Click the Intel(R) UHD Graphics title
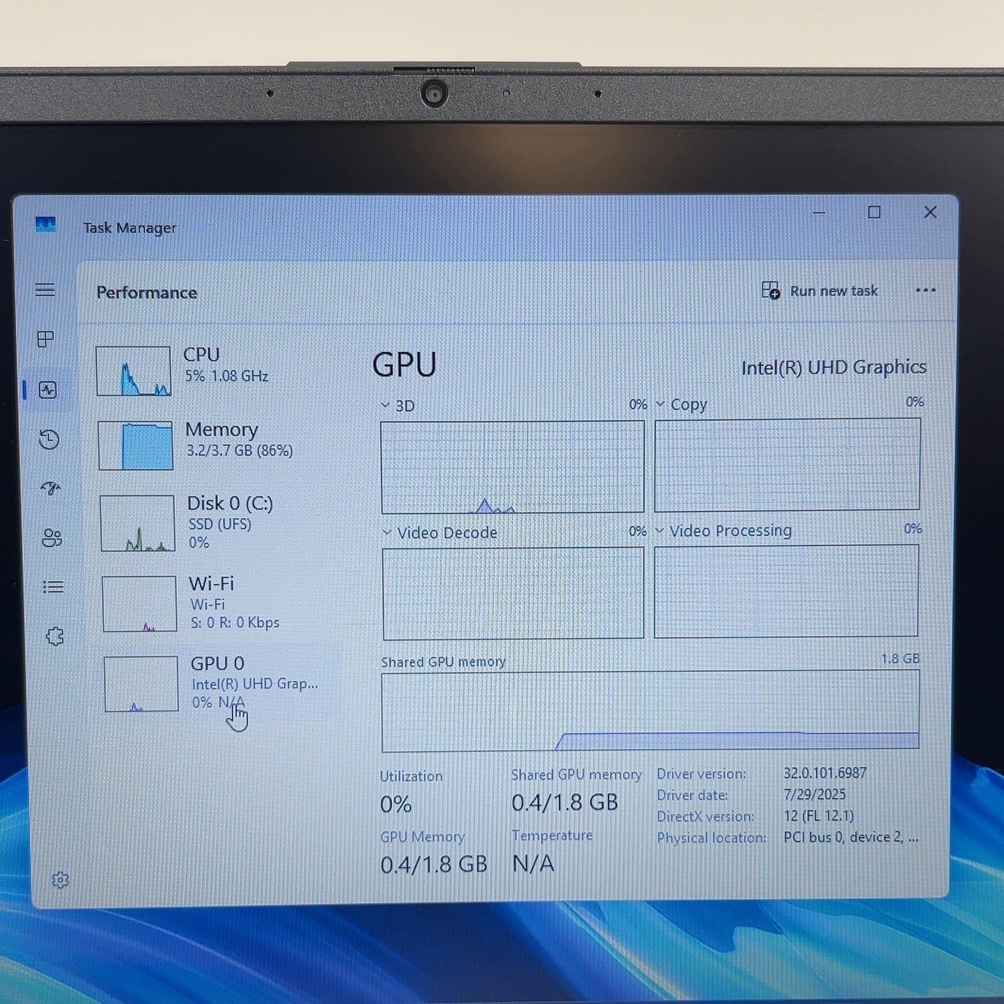1004x1004 pixels. tap(834, 367)
